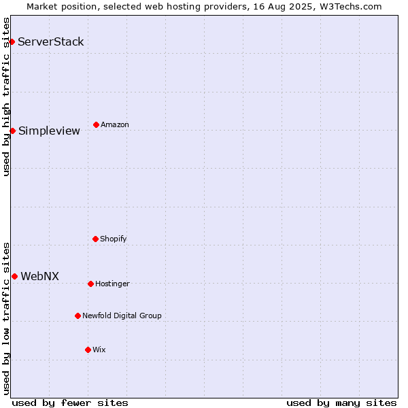Image resolution: width=408 pixels, height=408 pixels.
Task: Click the Newfold Digital Group data point
Action: pos(78,316)
